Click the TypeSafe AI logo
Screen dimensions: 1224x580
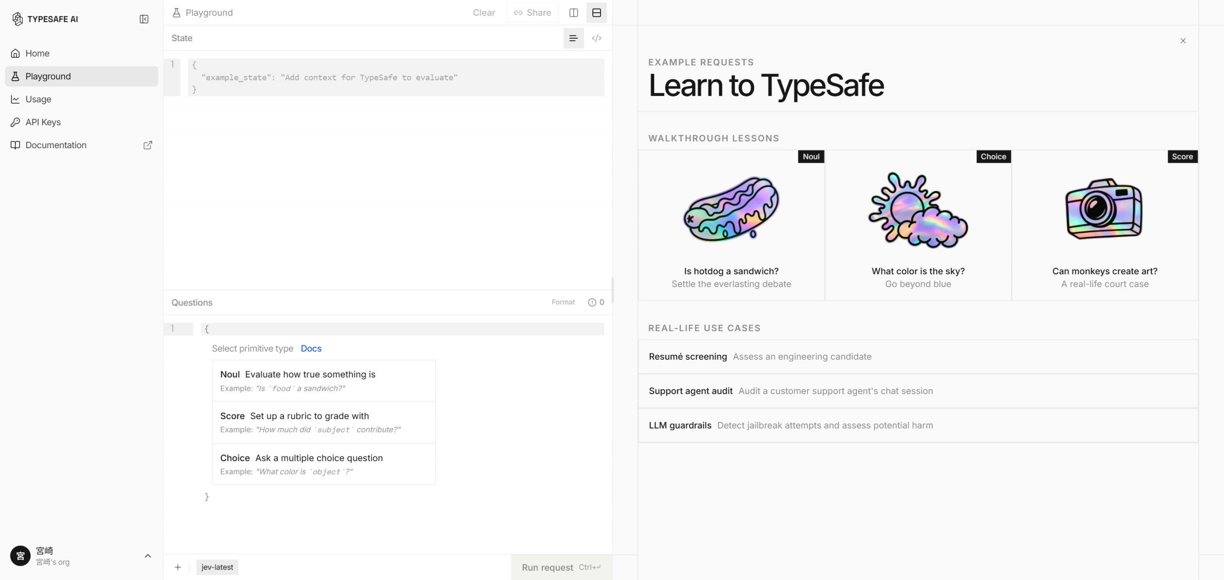[x=18, y=19]
